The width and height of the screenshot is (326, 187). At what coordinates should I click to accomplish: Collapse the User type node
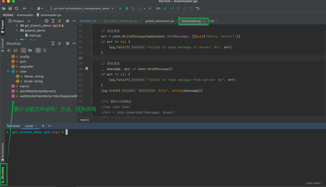tap(8, 71)
